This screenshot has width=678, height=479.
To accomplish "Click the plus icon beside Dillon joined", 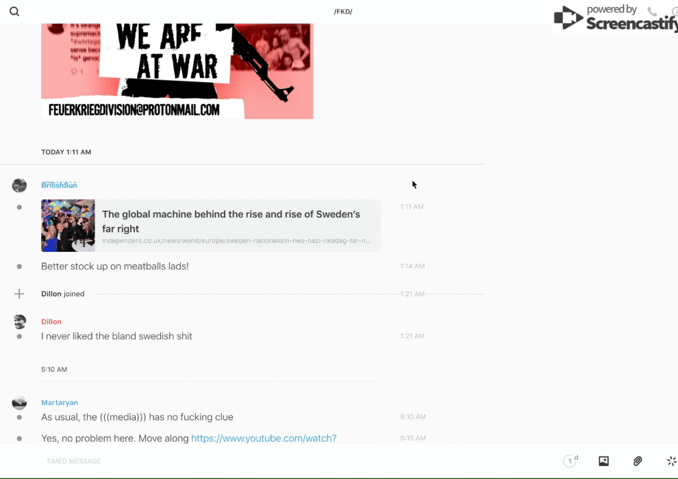I will (x=19, y=294).
